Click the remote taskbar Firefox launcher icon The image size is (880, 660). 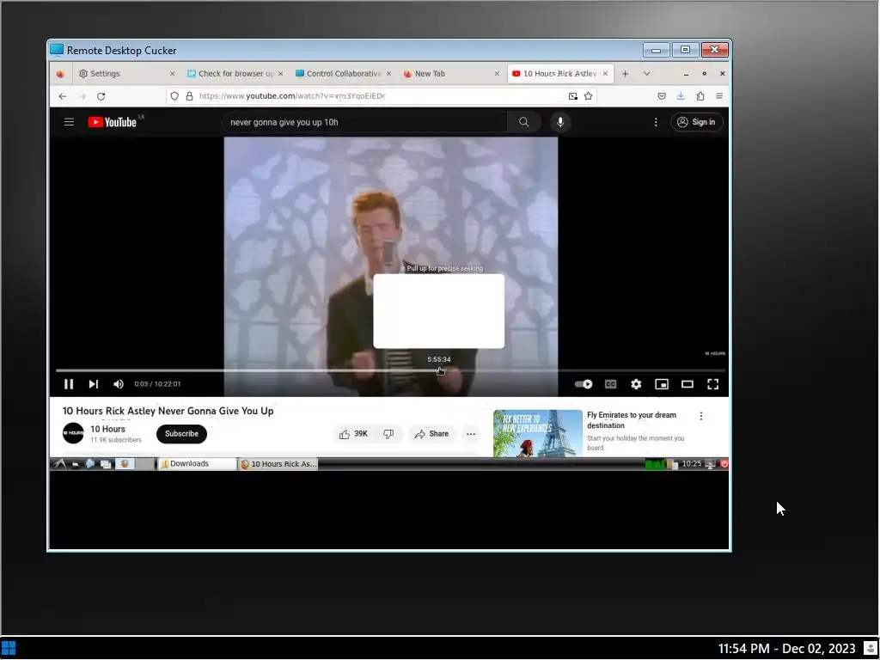point(125,463)
